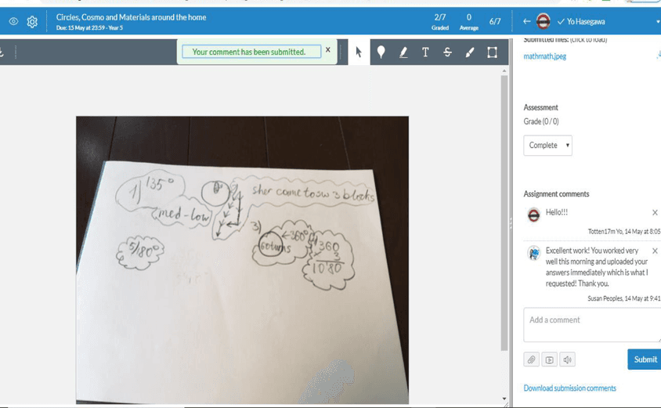
Task: Select the strikethrough annotation tool
Action: pyautogui.click(x=447, y=52)
